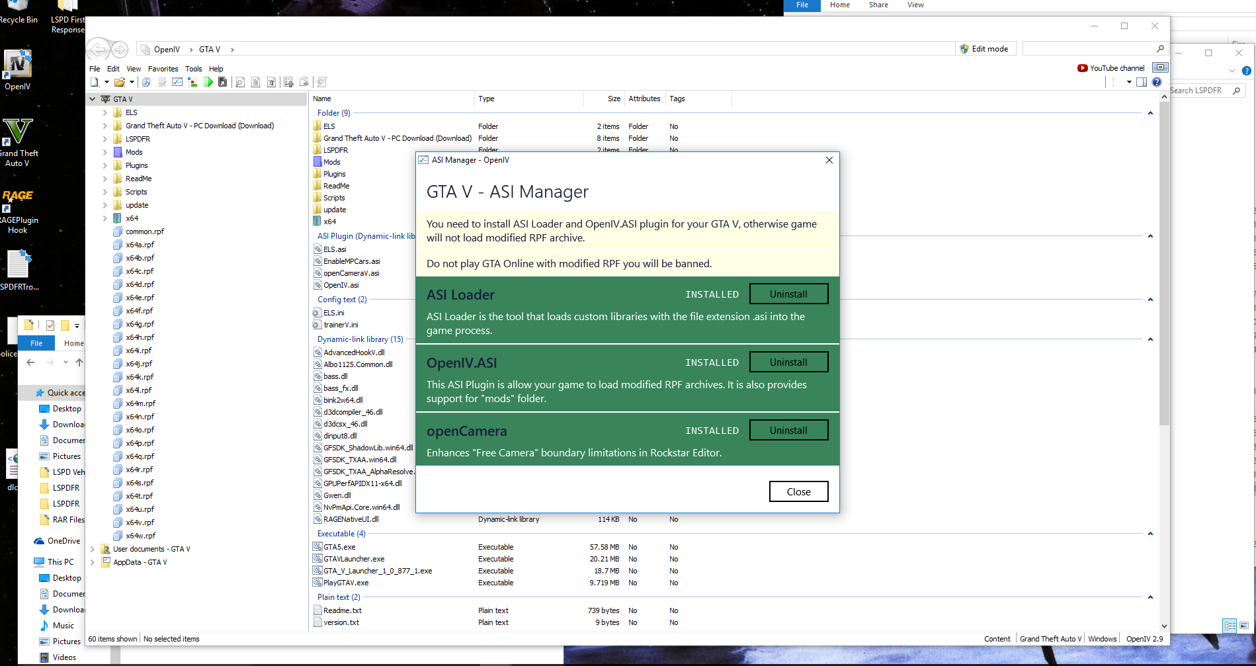Click the blue help question mark icon
Screen dimensions: 1256x666
point(1157,82)
